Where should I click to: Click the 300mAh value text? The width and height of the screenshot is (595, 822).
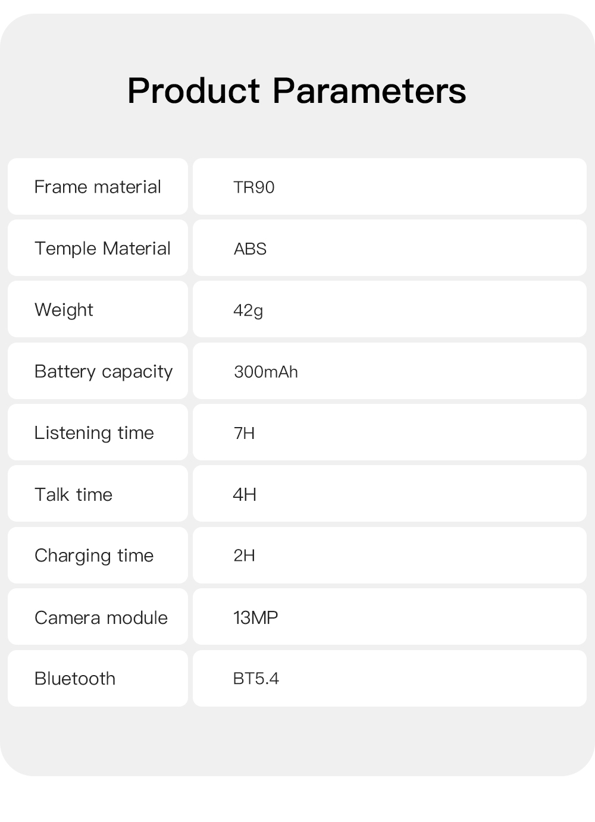[x=265, y=372]
